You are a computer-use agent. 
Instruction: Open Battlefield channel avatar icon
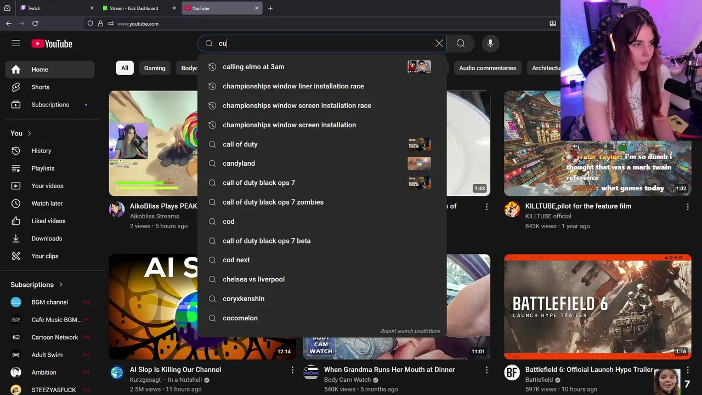[512, 373]
